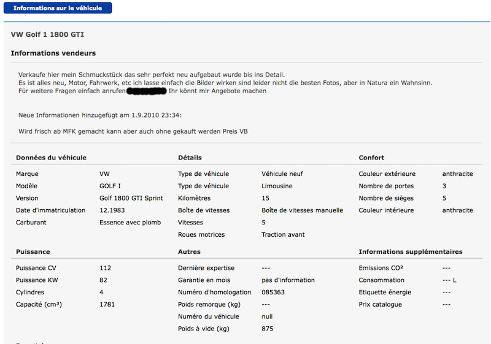Image resolution: width=491 pixels, height=344 pixels.
Task: Click the 'Boîte de vitesses manuelle' value
Action: point(302,210)
